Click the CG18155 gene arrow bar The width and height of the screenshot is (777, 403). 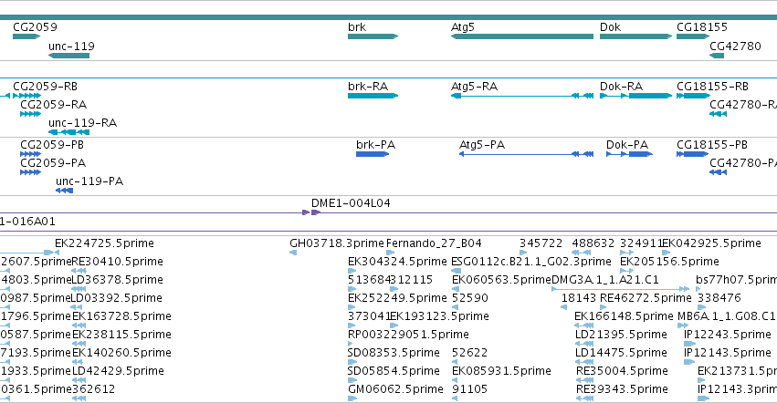(694, 36)
